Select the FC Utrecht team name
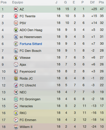This screenshot has height=130, width=106. pos(28,85)
